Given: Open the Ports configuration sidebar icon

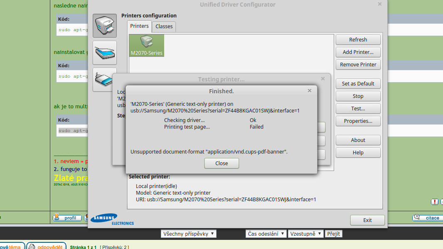Looking at the screenshot, I should (x=102, y=79).
